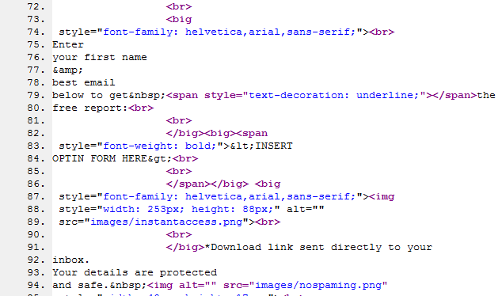Click 'and safe.&nbsp;' text on line 94

100,285
